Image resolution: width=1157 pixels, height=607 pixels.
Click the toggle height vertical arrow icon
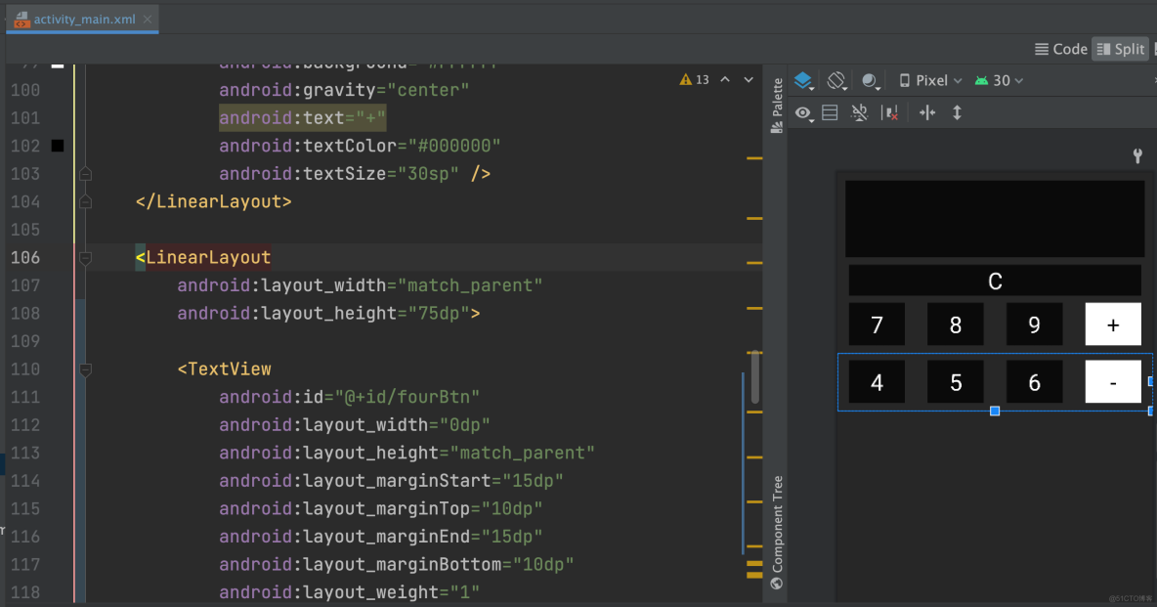(x=957, y=113)
